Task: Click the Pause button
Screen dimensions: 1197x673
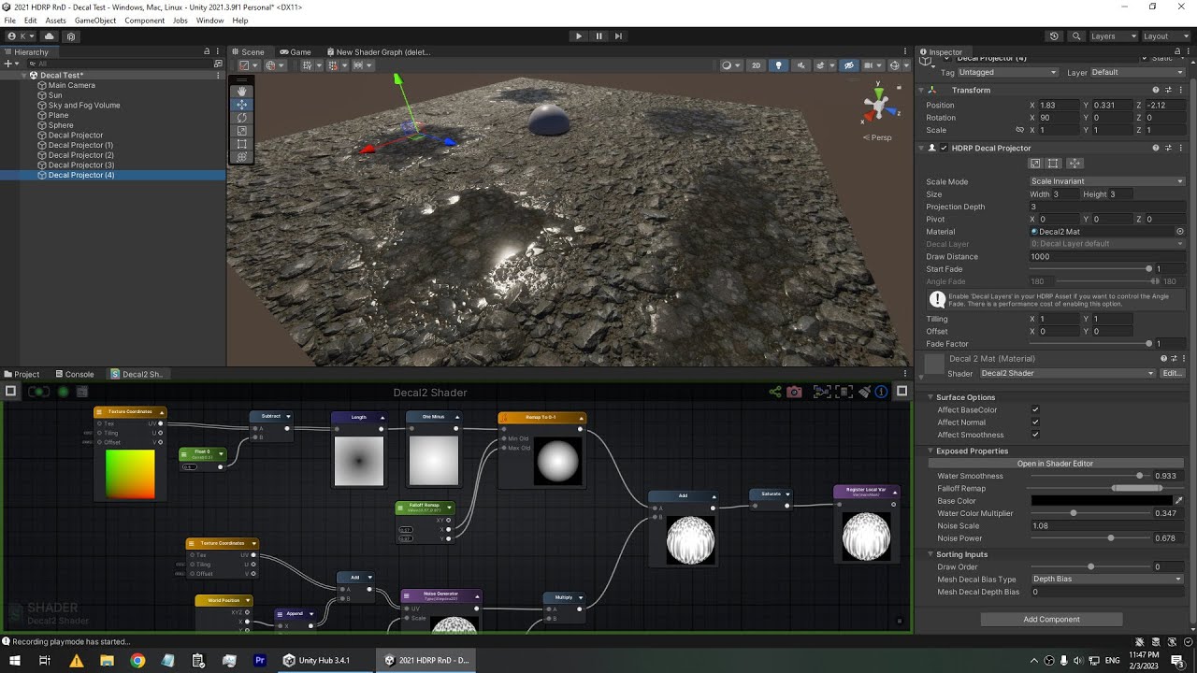Action: [598, 36]
